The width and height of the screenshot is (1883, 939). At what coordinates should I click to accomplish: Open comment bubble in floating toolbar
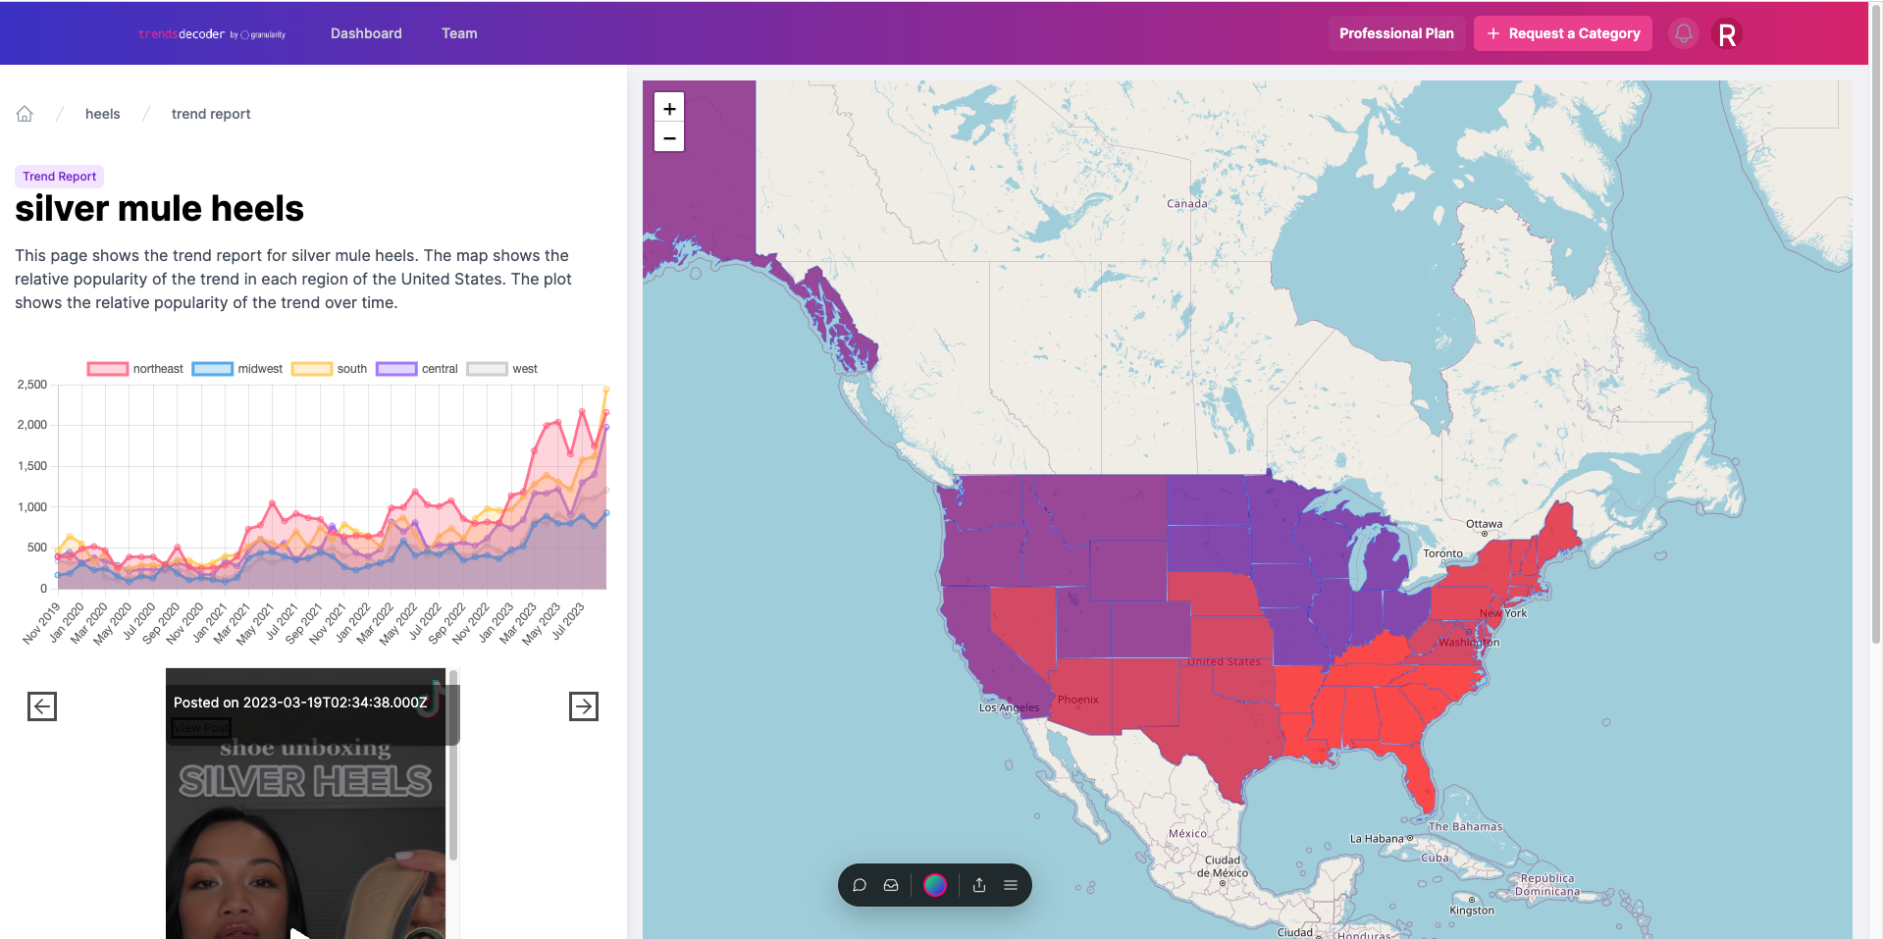[860, 885]
